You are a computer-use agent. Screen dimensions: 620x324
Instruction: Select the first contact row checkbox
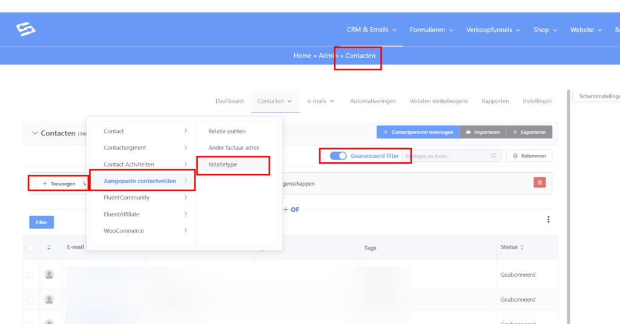point(30,275)
